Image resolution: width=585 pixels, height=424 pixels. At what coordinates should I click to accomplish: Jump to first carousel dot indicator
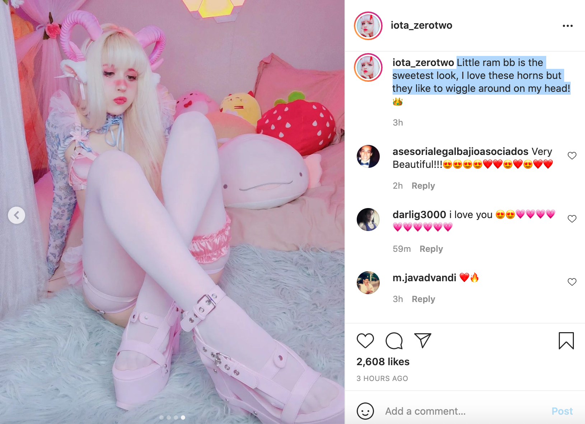(x=162, y=418)
